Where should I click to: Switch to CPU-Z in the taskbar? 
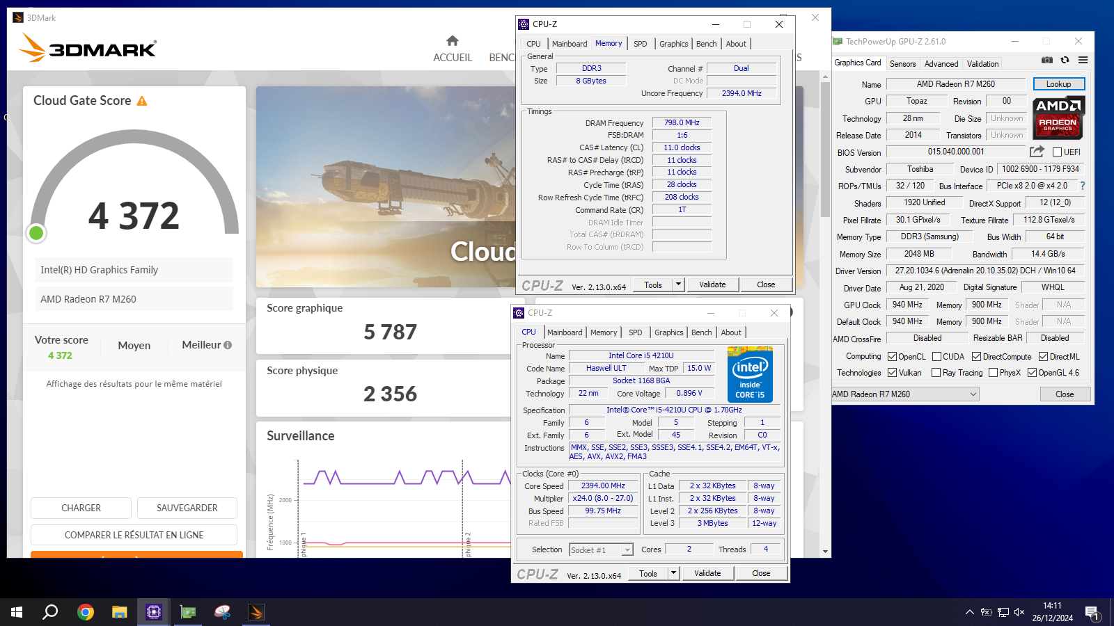pyautogui.click(x=154, y=612)
